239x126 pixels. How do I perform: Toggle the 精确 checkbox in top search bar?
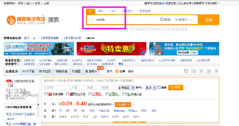click(x=162, y=20)
